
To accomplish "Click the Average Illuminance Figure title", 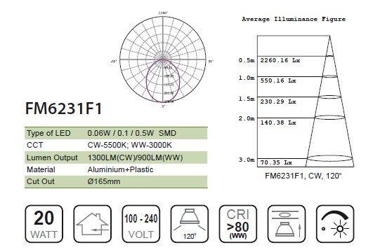I will click(x=294, y=19).
